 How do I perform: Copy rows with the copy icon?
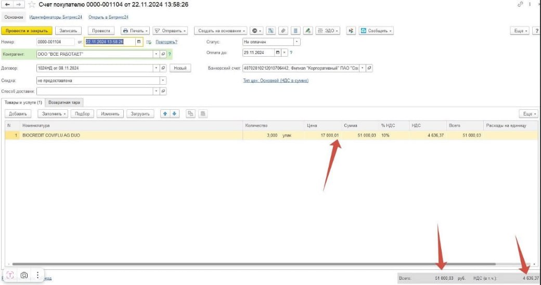point(190,114)
